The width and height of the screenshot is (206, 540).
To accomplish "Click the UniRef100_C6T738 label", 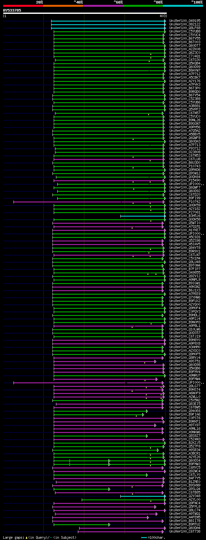I will click(x=185, y=531).
